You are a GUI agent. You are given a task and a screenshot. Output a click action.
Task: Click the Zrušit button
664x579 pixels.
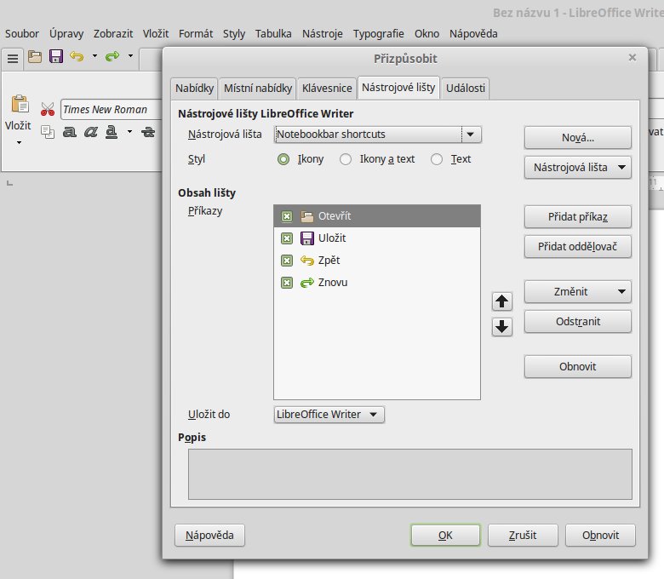click(x=523, y=536)
